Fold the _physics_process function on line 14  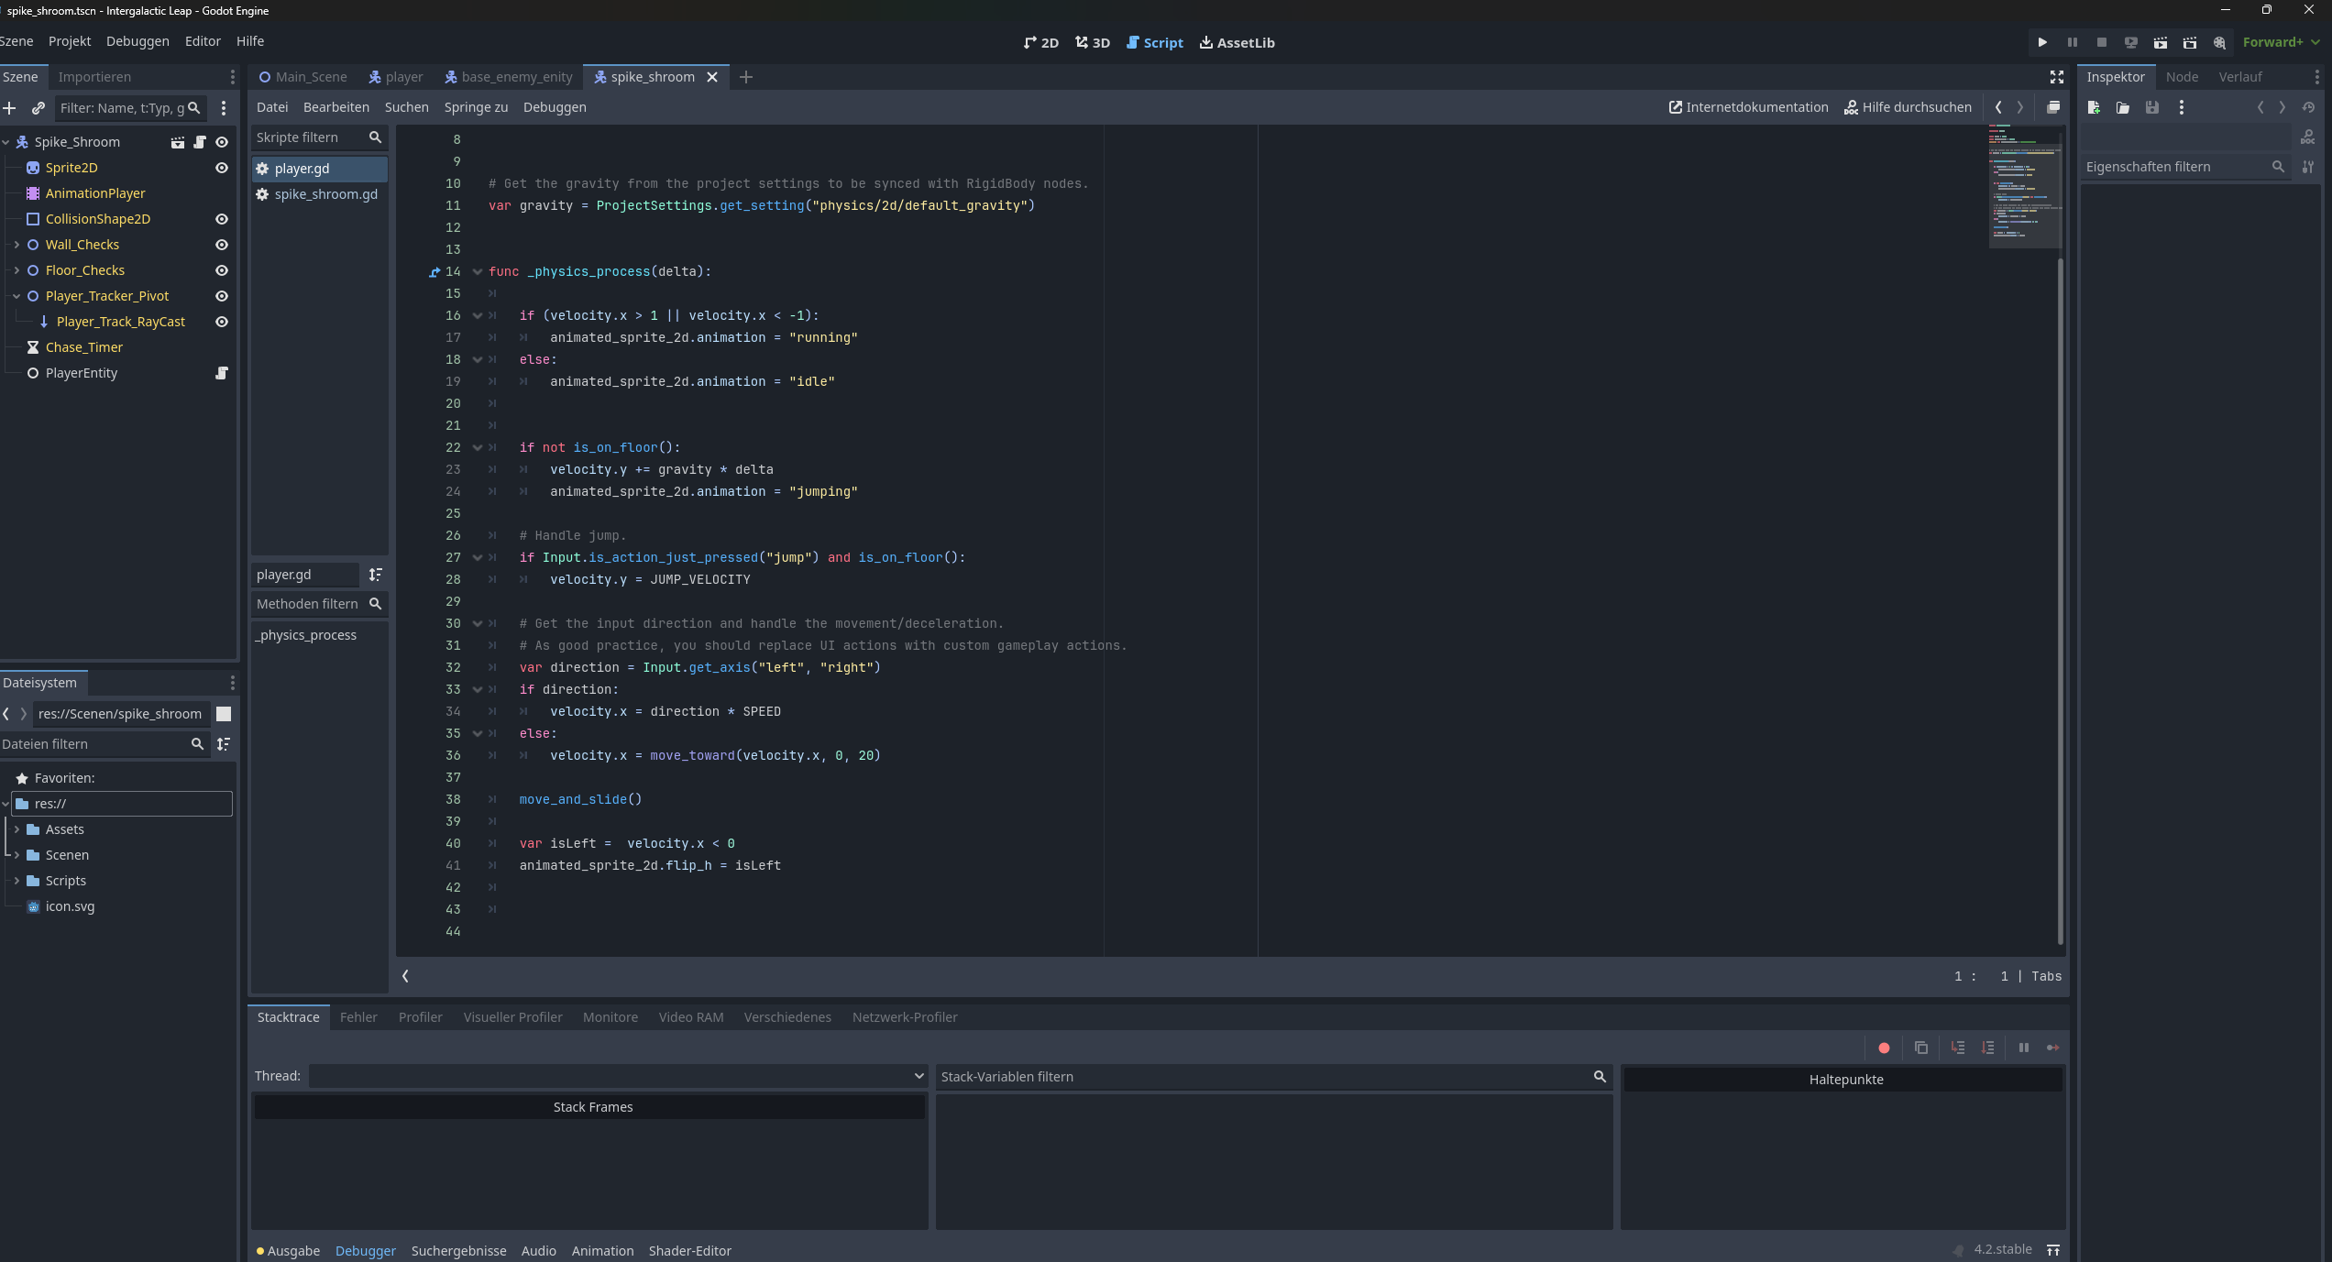(478, 272)
